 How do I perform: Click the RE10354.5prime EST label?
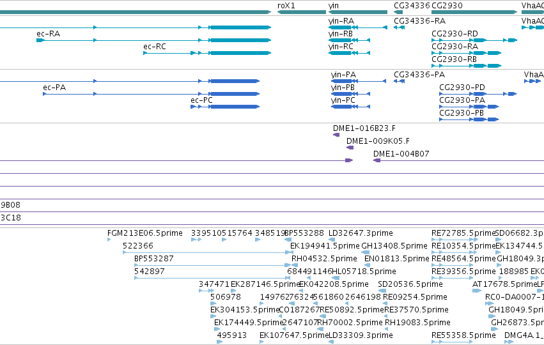point(463,246)
